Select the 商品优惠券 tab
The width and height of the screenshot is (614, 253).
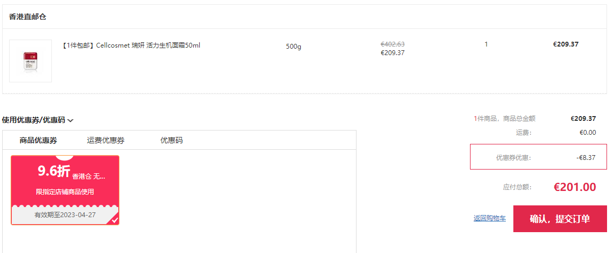39,140
